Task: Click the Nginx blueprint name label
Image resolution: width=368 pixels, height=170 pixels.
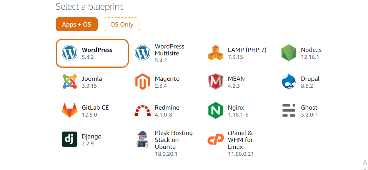Action: click(x=236, y=108)
